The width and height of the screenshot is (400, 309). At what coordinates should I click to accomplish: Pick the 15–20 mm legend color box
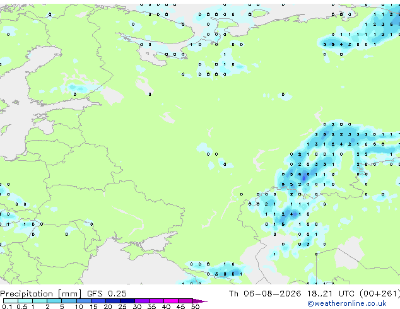(x=98, y=301)
